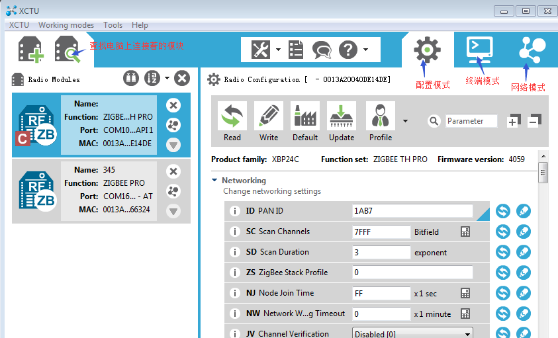Collapse the Networking section
Viewport: 558px width, 338px height.
pos(214,181)
